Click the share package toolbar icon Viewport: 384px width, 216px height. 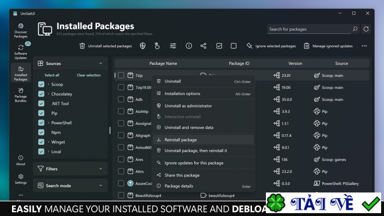[204, 46]
